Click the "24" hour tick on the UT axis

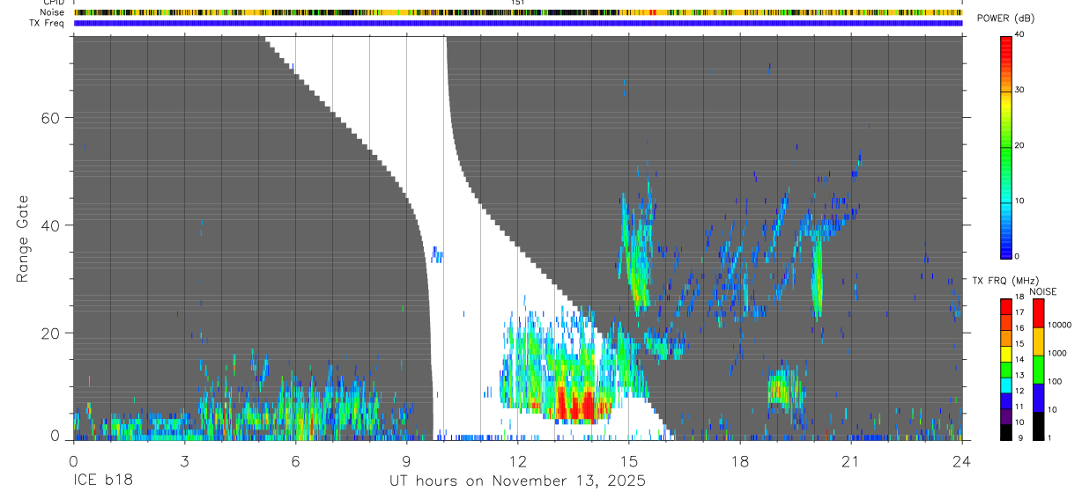962,460
